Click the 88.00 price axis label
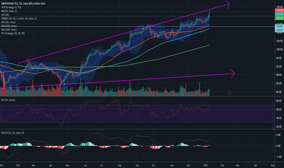This screenshot has height=168, width=284. click(x=279, y=75)
